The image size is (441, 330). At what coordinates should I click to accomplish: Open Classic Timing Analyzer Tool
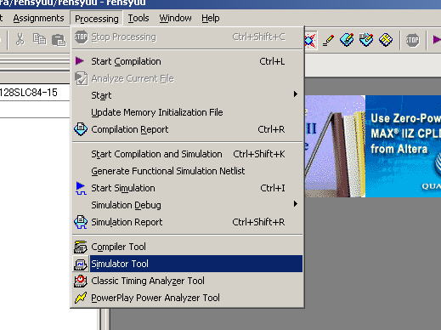coord(187,281)
